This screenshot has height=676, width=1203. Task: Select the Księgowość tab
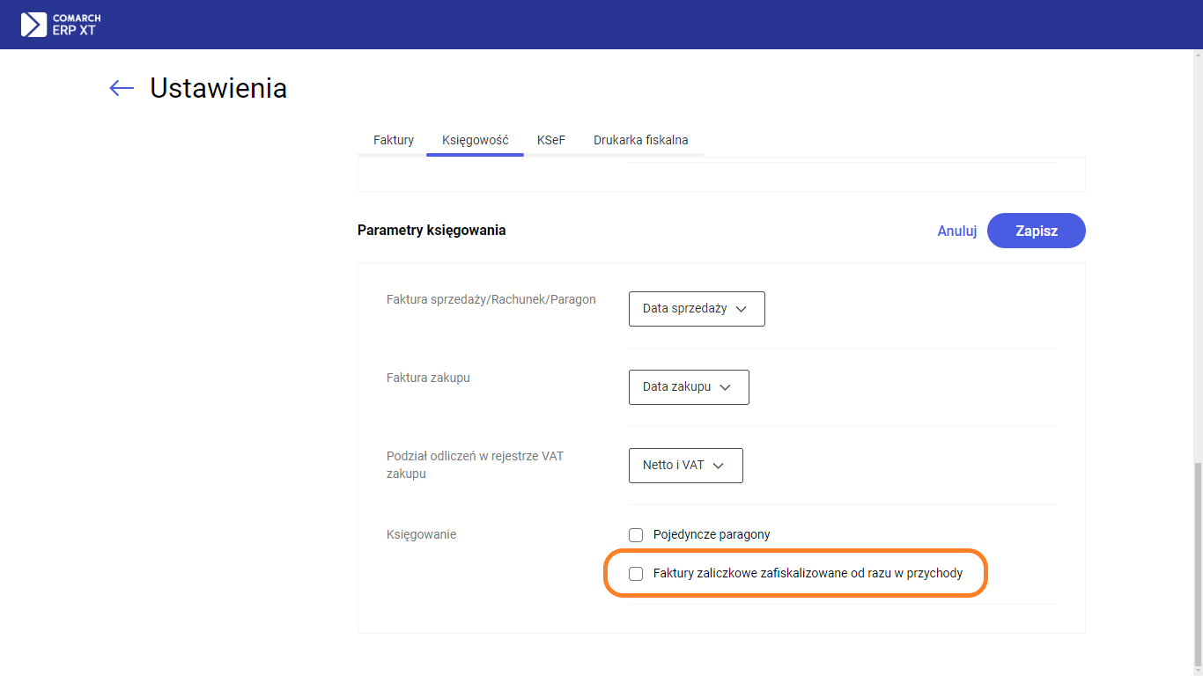point(475,140)
